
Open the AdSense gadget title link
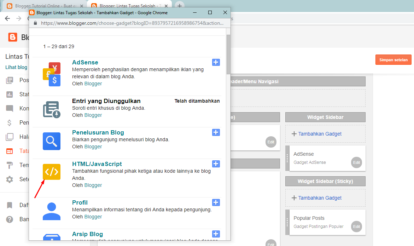(x=85, y=62)
